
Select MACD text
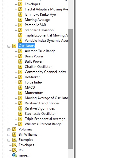pos(30,88)
